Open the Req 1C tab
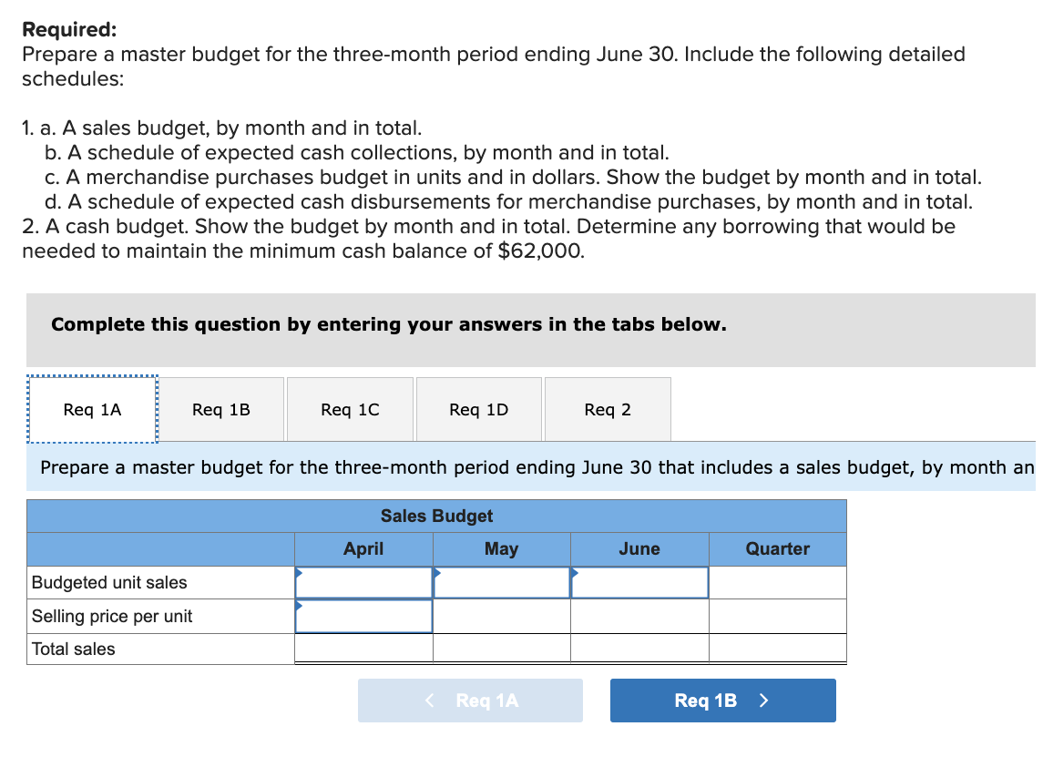 [350, 409]
